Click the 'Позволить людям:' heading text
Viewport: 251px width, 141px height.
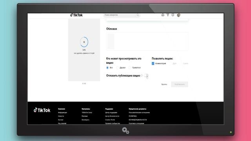[162, 58]
